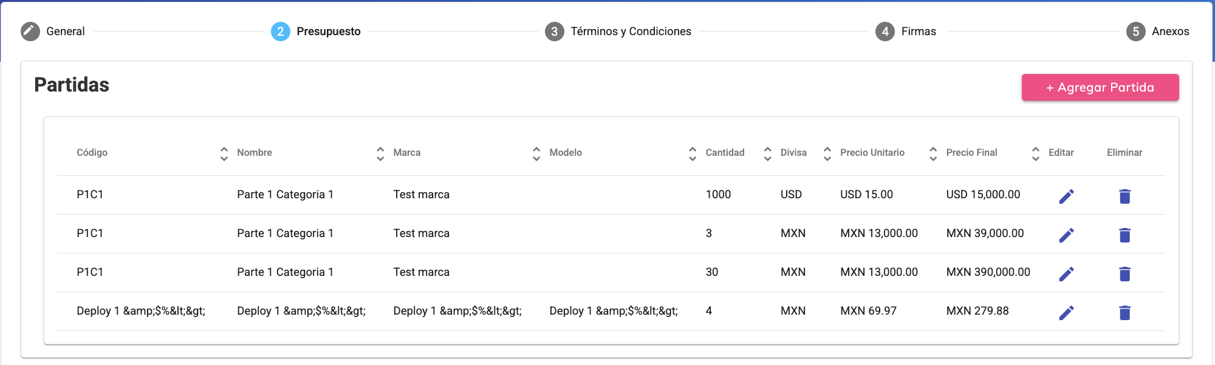Image resolution: width=1215 pixels, height=365 pixels.
Task: Select the MXN 279.88 final price cell
Action: coord(977,311)
